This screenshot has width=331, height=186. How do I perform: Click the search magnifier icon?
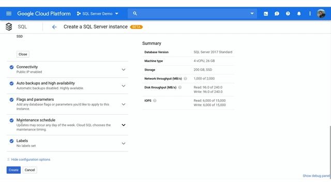point(135,13)
